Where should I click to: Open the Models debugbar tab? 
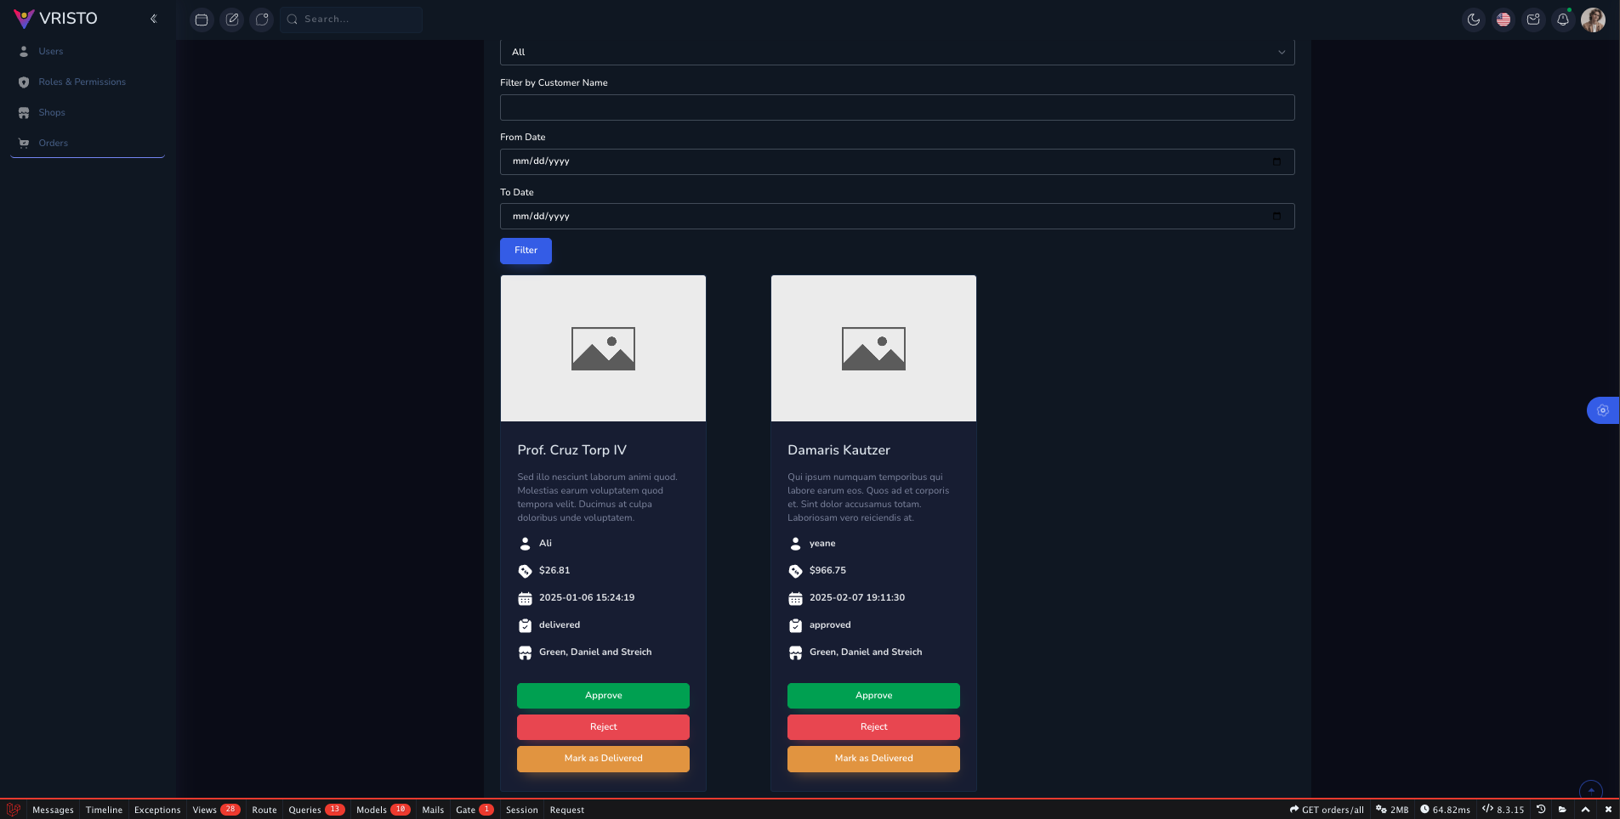384,811
